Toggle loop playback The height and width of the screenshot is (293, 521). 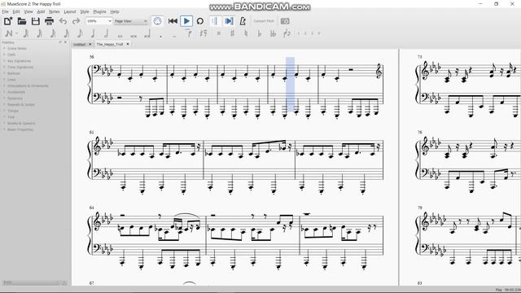(200, 21)
